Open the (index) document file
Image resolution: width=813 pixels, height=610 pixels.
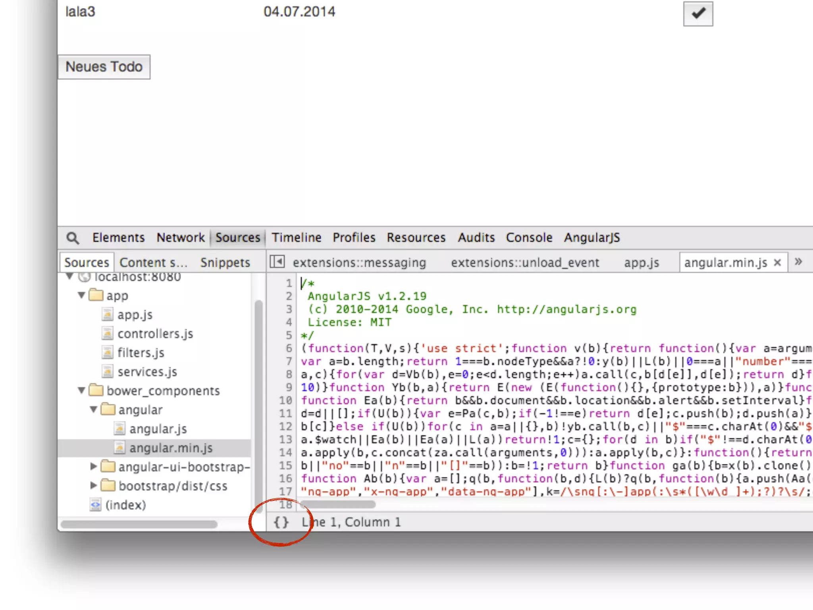click(x=125, y=505)
